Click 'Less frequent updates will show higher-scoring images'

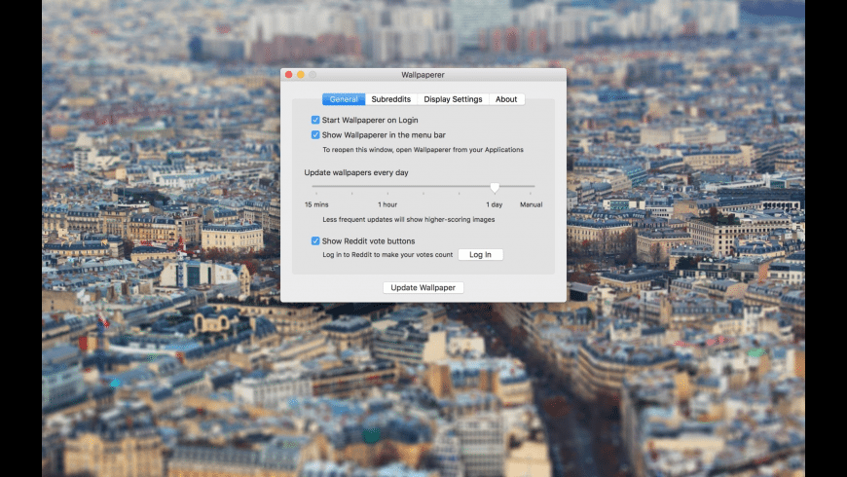coord(408,219)
